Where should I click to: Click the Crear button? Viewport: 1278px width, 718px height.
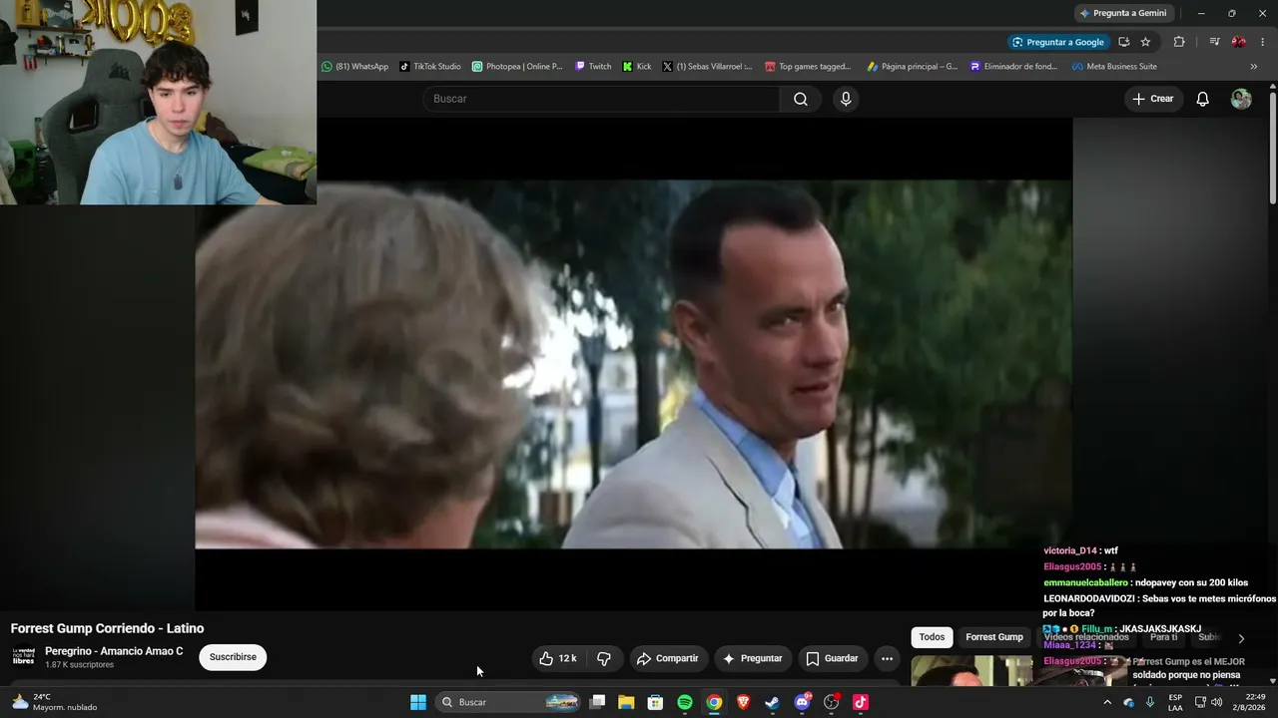point(1153,99)
